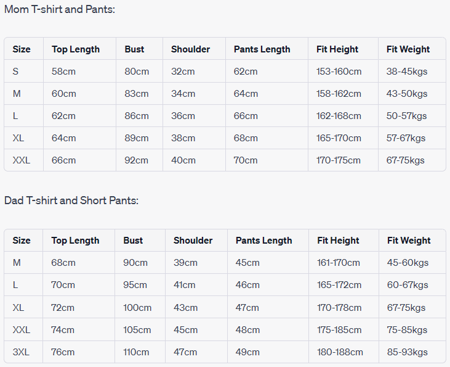The width and height of the screenshot is (450, 367).
Task: Click the 175-185cm fit height cell
Action: tap(340, 330)
